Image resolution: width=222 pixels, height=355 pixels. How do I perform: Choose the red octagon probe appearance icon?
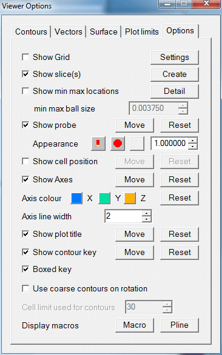click(118, 144)
